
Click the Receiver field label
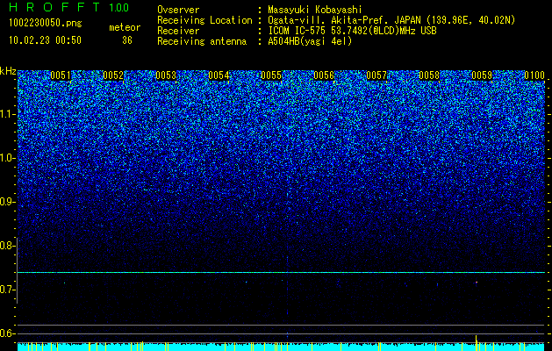click(178, 31)
